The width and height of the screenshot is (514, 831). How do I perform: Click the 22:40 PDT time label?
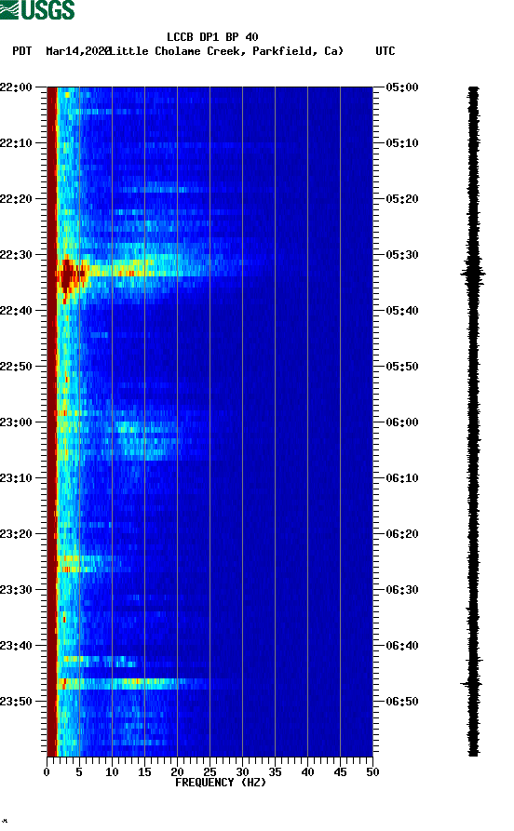tap(16, 311)
